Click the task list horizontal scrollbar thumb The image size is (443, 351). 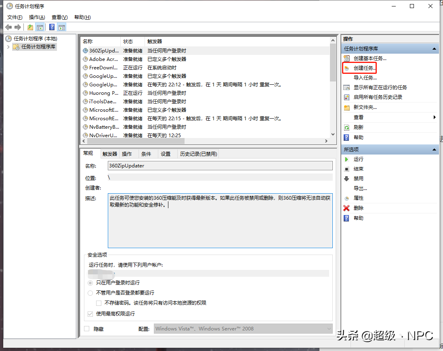136,141
